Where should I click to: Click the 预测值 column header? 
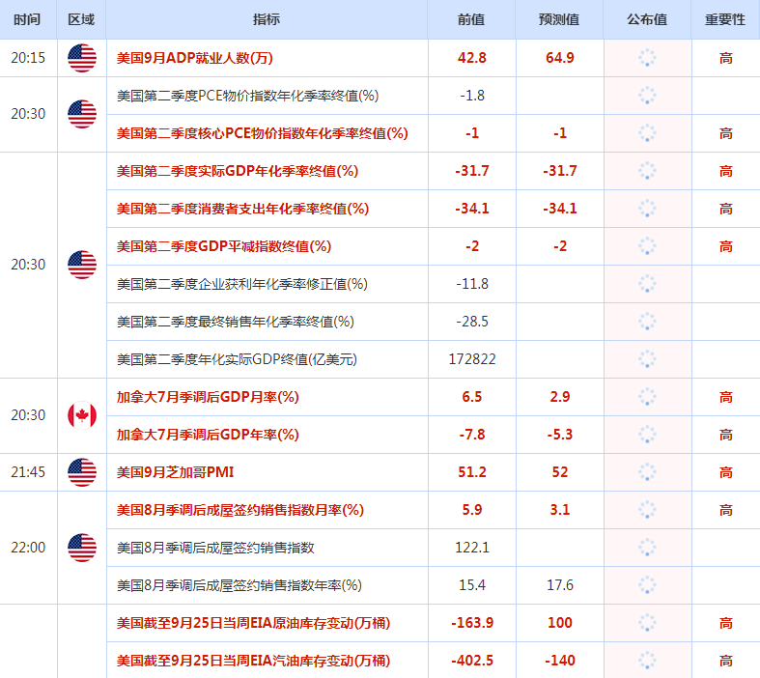tap(559, 19)
